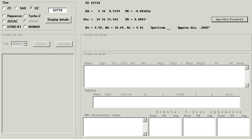Click the Display details button
The width and height of the screenshot is (252, 139).
[58, 20]
